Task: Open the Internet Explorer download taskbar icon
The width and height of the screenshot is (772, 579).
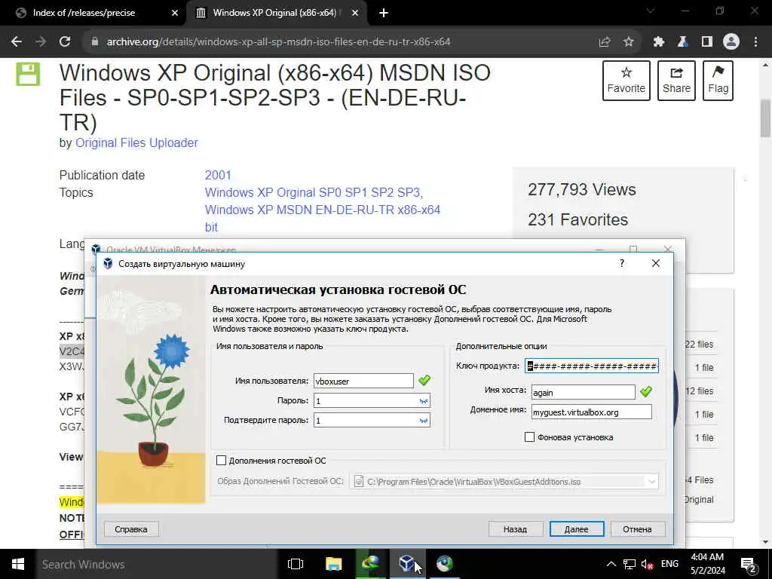Action: pos(370,564)
